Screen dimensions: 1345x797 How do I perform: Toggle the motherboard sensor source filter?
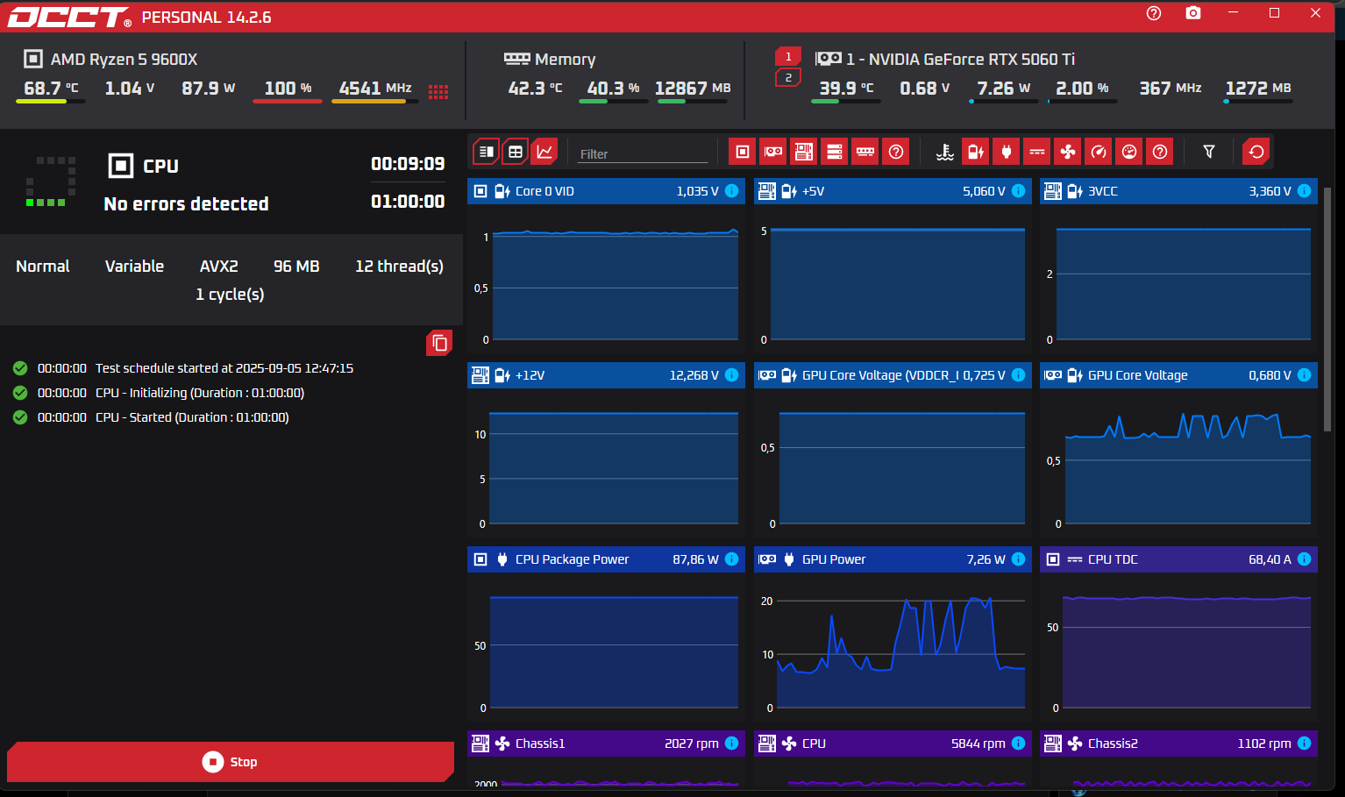(x=804, y=152)
